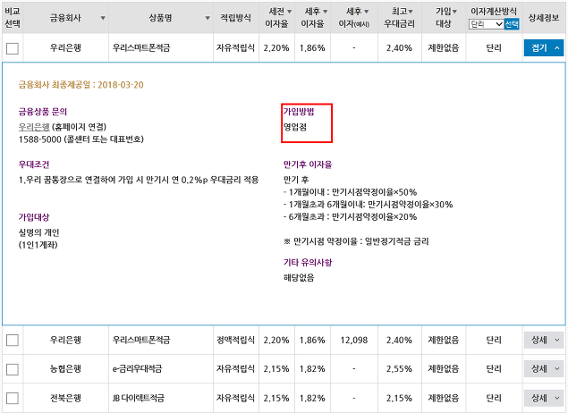Expand 상세 for 전북은행 JB 다이렉트적금 row
The width and height of the screenshot is (568, 413).
[x=543, y=398]
